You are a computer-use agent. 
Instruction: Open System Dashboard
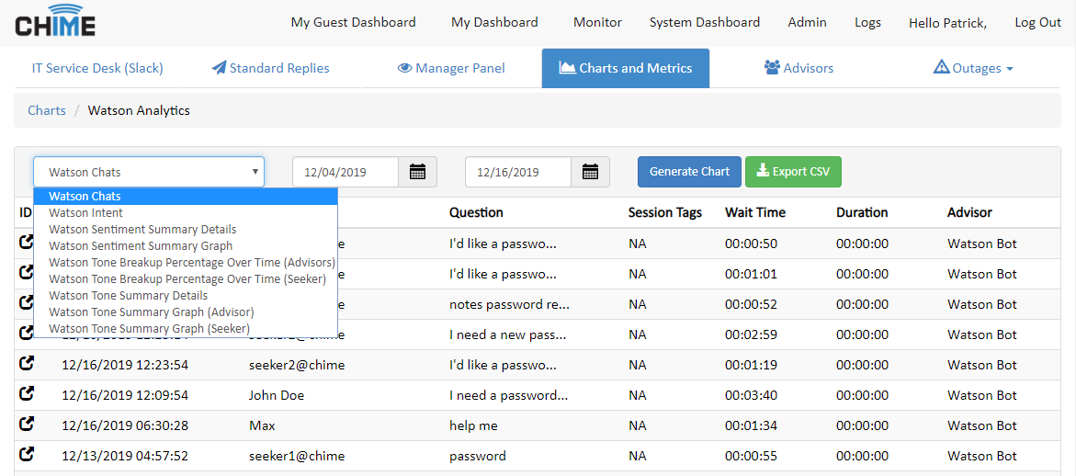click(705, 23)
